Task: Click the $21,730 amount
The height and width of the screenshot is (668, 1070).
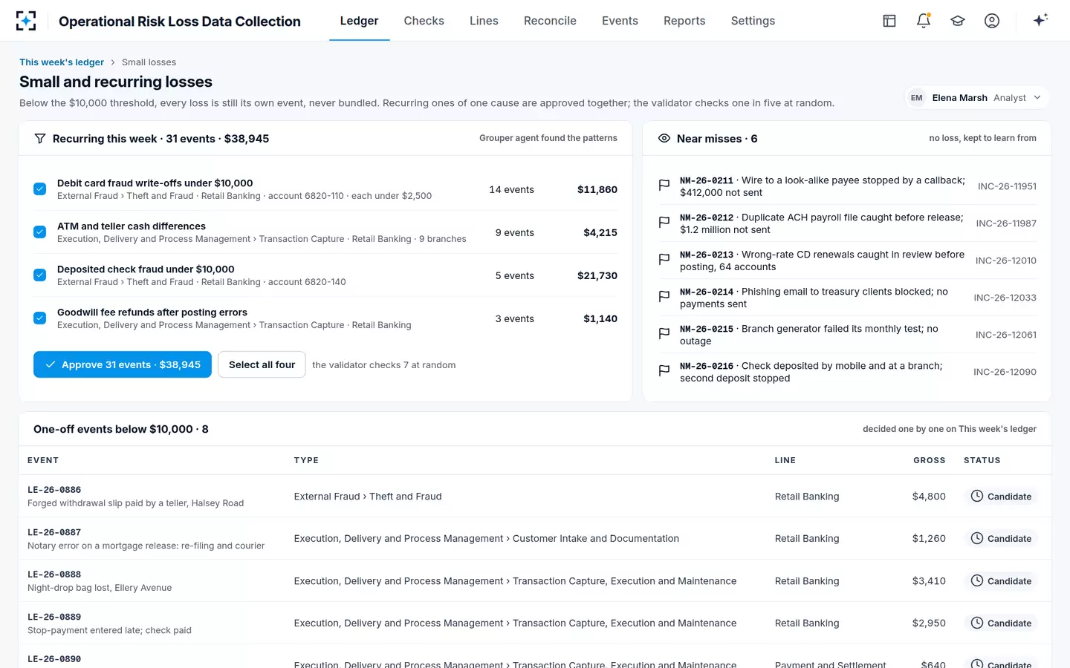Action: (x=597, y=275)
